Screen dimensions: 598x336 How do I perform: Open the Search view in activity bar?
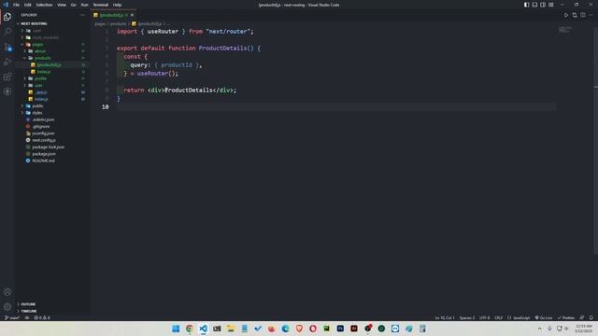[x=7, y=32]
